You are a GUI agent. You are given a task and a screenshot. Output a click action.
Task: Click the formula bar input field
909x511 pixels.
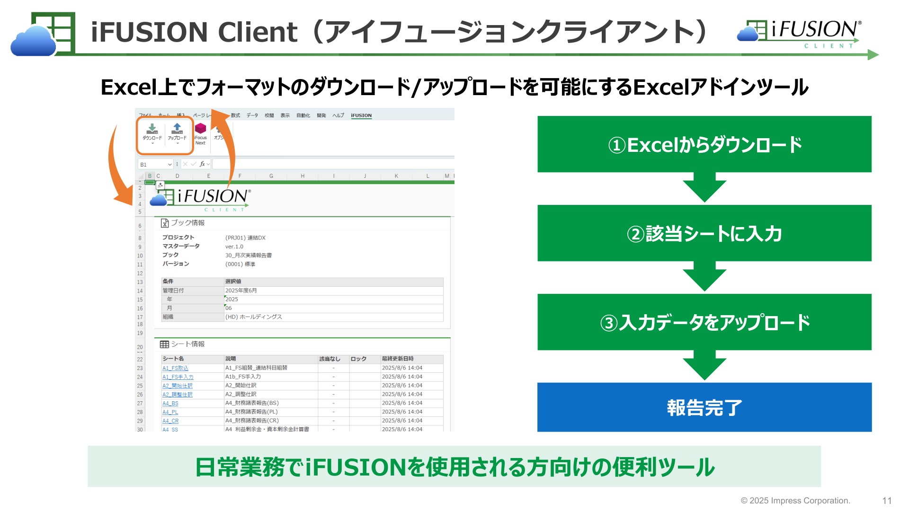click(x=333, y=164)
